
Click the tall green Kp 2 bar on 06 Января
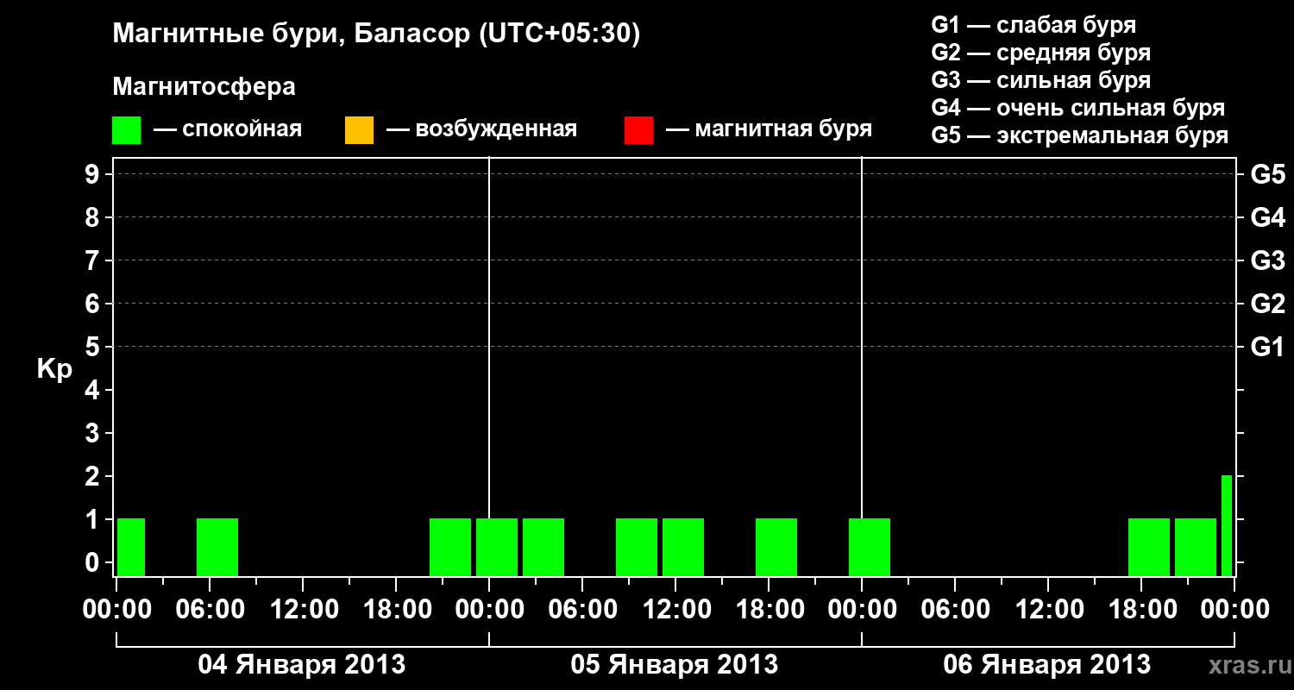(1227, 525)
